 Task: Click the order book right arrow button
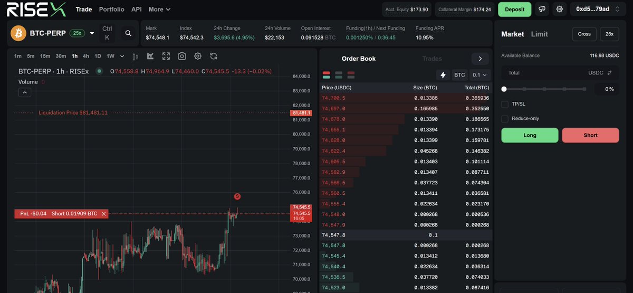(480, 59)
